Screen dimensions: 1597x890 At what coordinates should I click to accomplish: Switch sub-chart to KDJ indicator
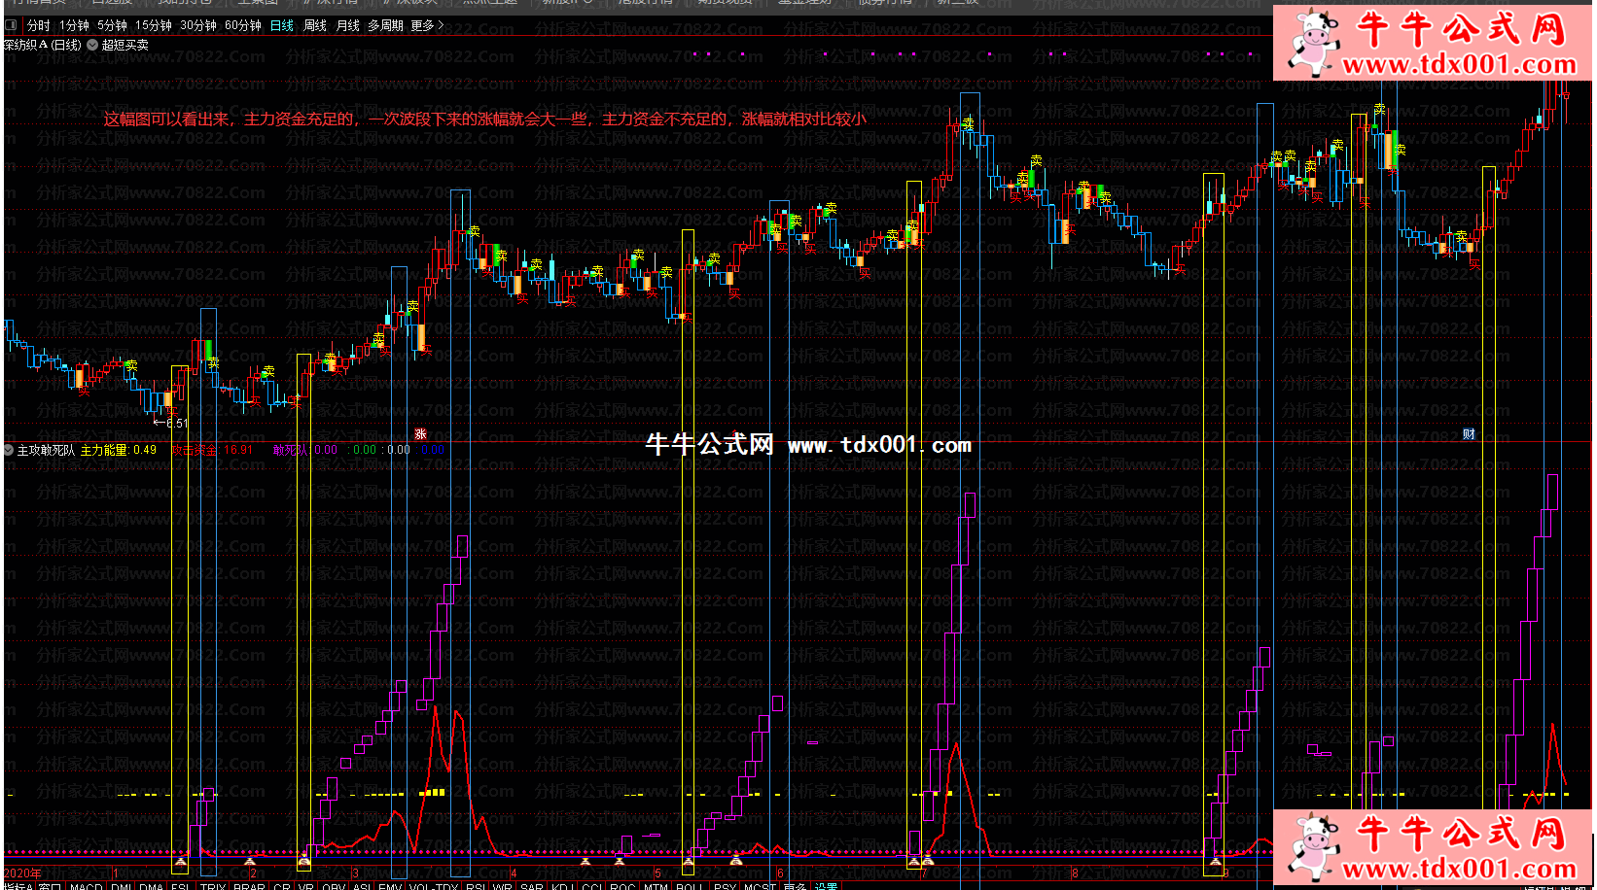(x=561, y=885)
